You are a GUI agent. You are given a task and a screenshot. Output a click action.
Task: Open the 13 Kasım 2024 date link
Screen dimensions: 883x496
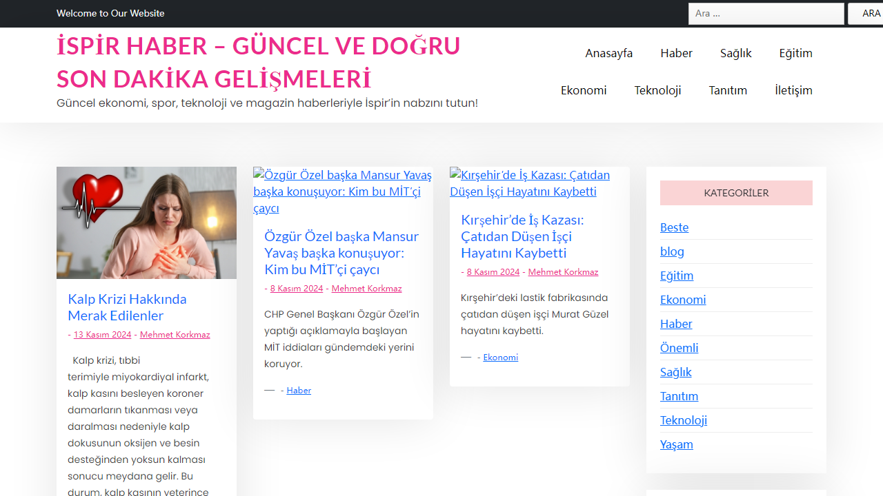[102, 334]
